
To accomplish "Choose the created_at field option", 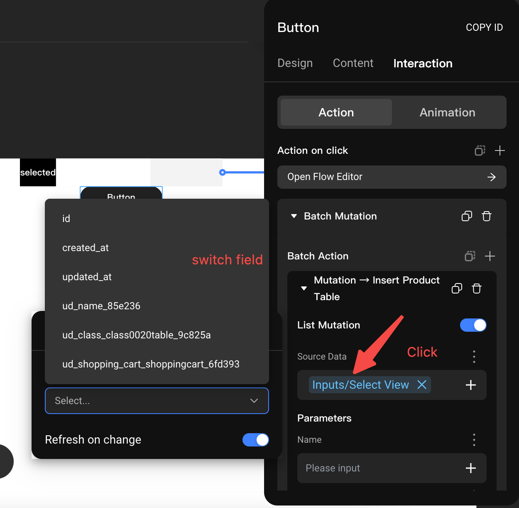I will pos(157,248).
